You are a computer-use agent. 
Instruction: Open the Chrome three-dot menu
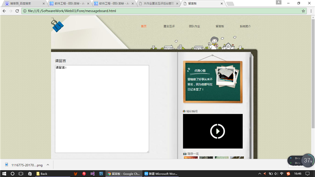(311, 11)
